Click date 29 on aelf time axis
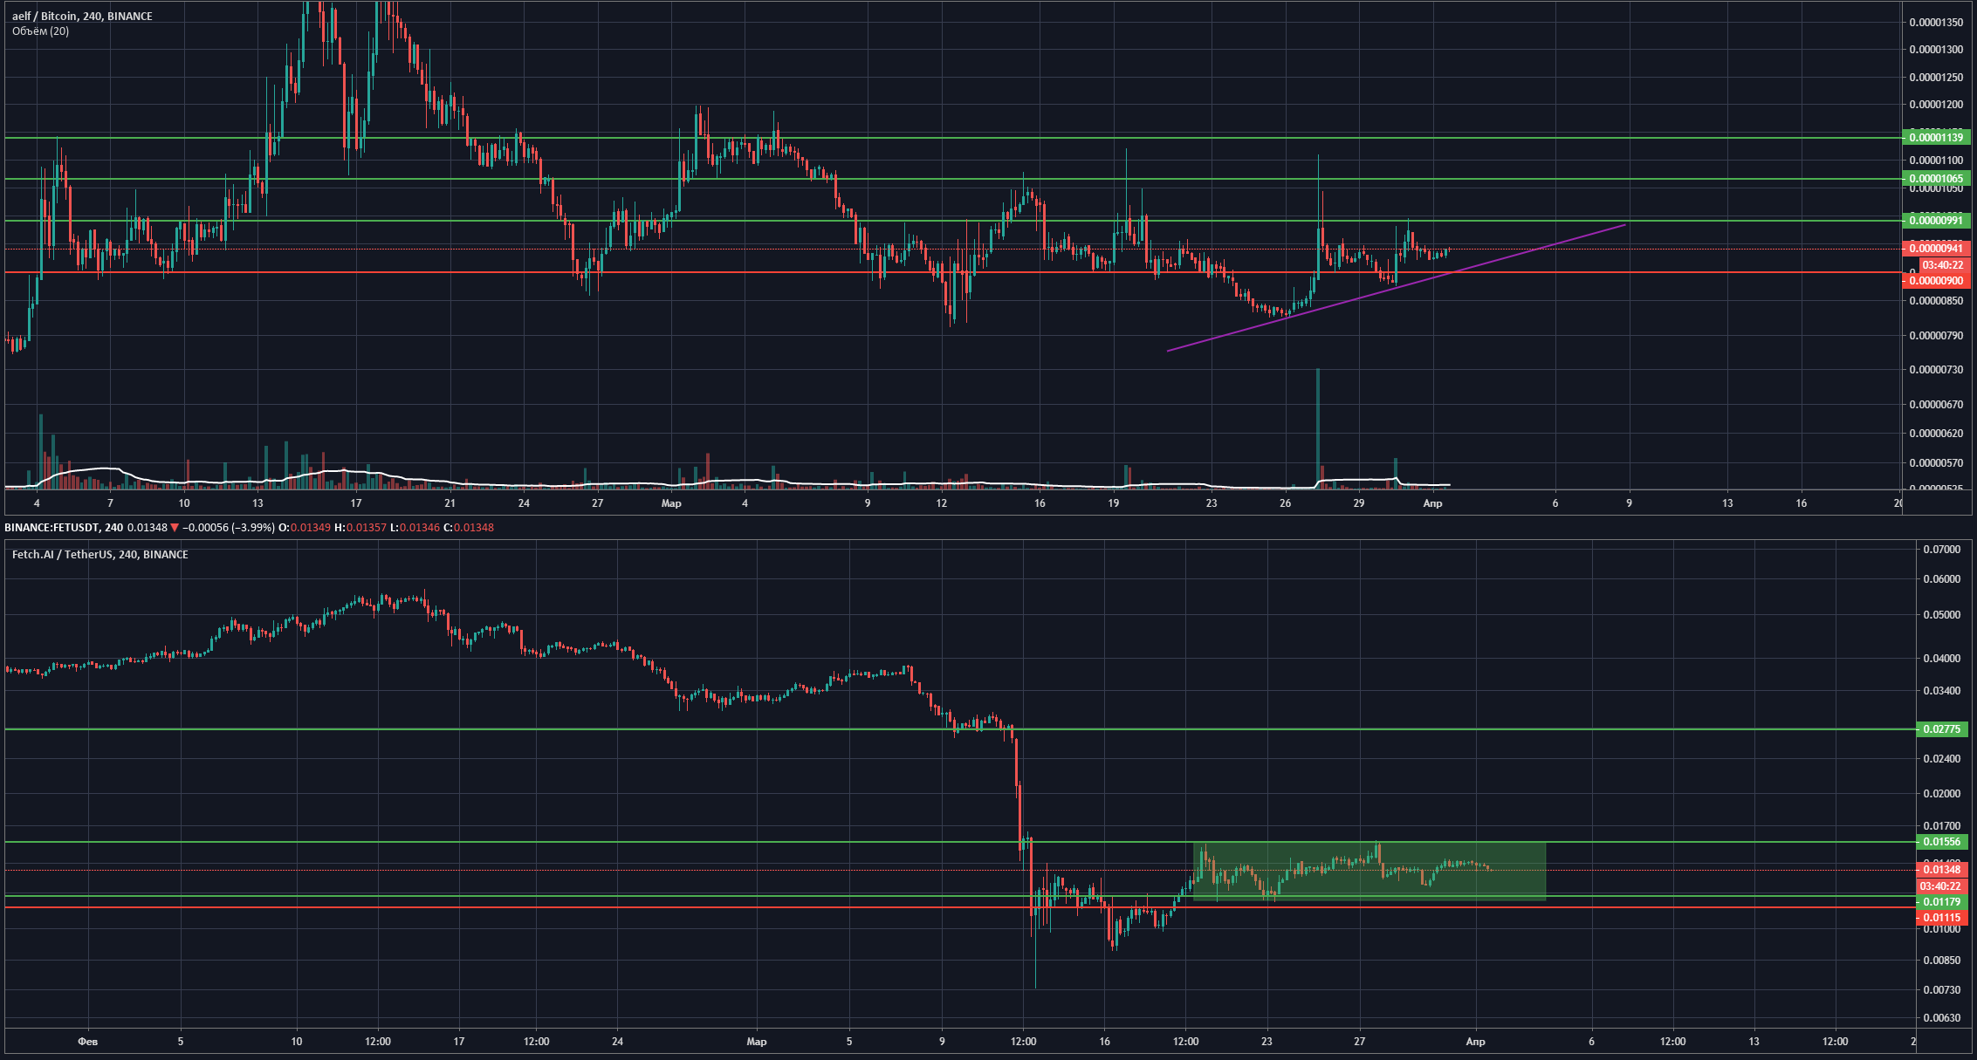The width and height of the screenshot is (1977, 1060). tap(1359, 503)
